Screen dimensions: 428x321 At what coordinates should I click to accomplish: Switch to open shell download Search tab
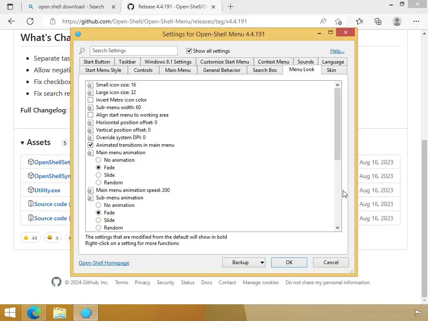coord(71,7)
